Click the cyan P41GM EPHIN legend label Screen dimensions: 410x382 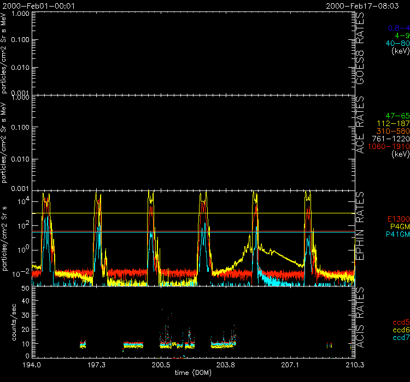click(x=397, y=235)
